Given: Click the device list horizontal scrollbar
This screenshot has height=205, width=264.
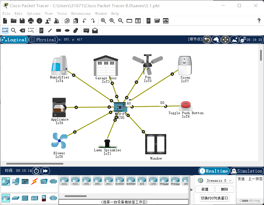Looking at the screenshot, I should click(76, 196).
